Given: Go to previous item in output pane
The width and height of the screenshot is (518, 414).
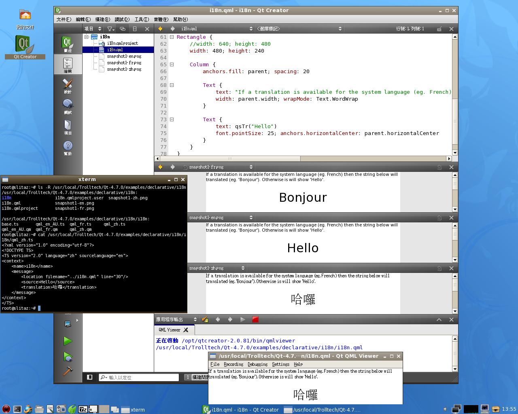Looking at the screenshot, I should 218,319.
